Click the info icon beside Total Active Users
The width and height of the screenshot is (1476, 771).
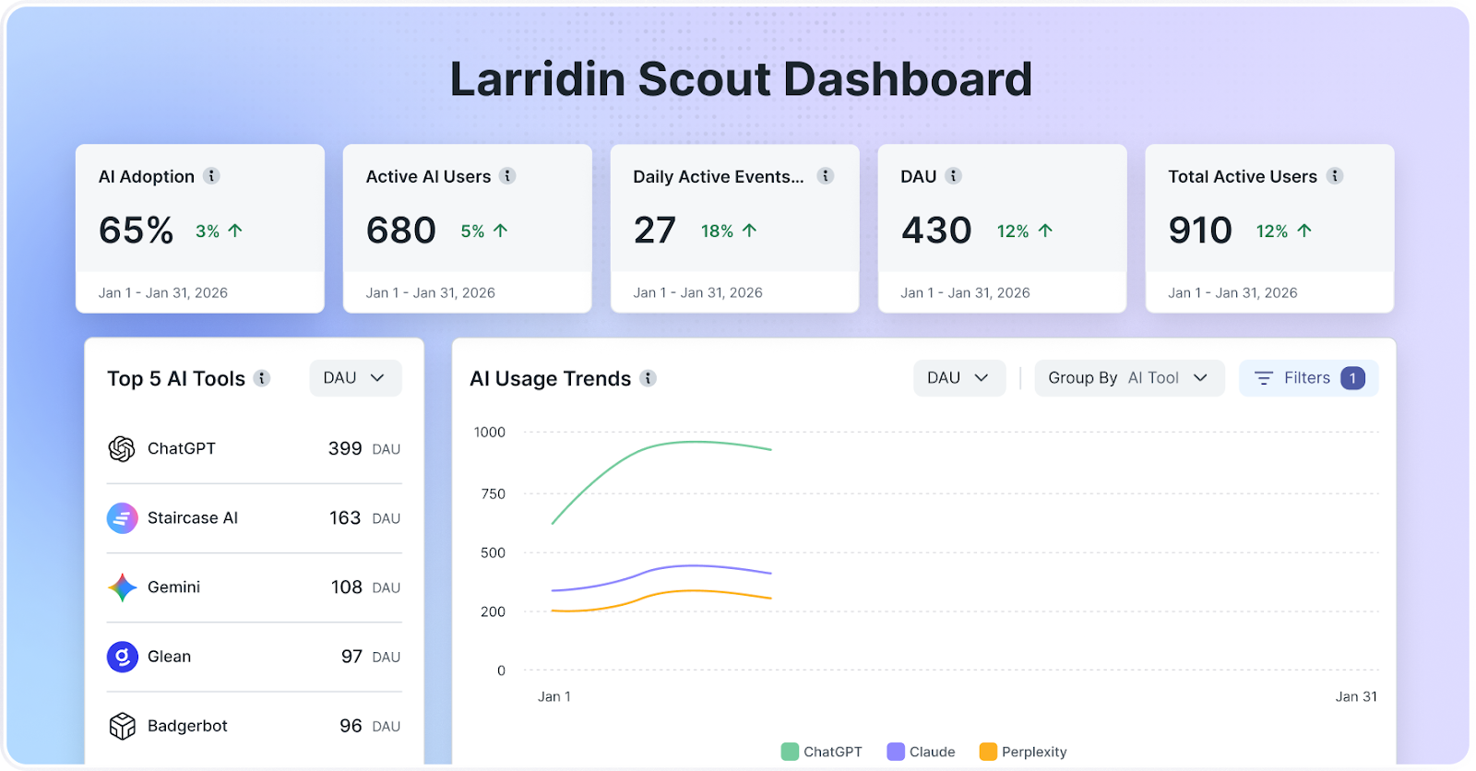[x=1335, y=176]
